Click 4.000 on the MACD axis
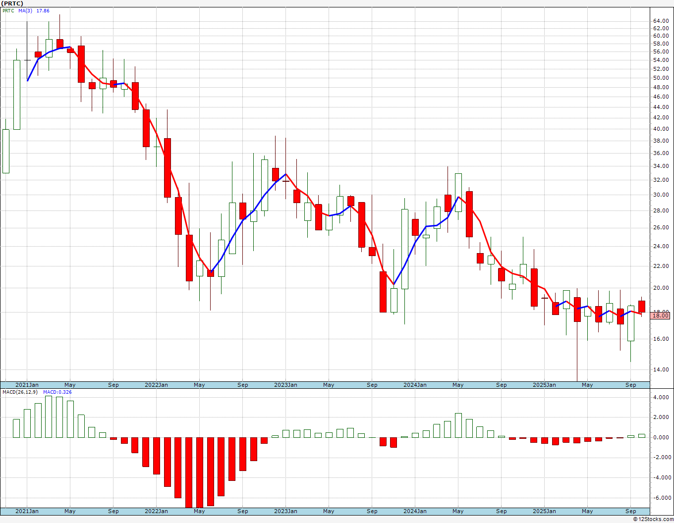The height and width of the screenshot is (523, 674). coord(661,397)
